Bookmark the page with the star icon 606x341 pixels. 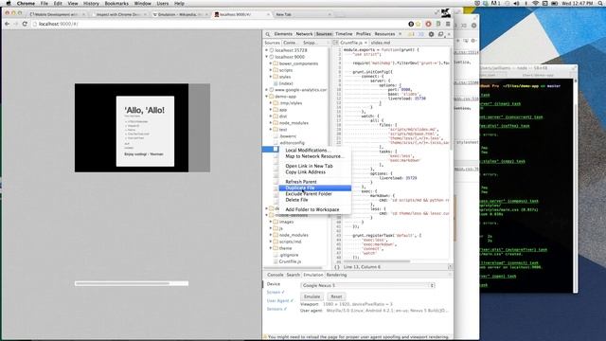point(419,24)
